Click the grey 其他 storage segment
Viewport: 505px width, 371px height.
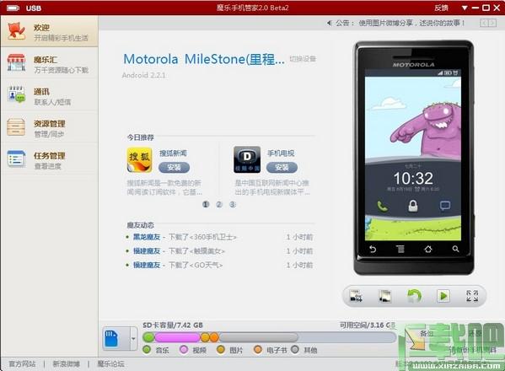tap(259, 337)
